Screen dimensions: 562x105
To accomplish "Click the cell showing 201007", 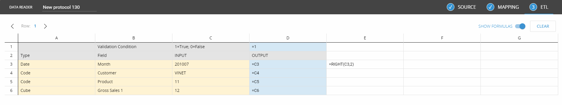I will (x=210, y=64).
